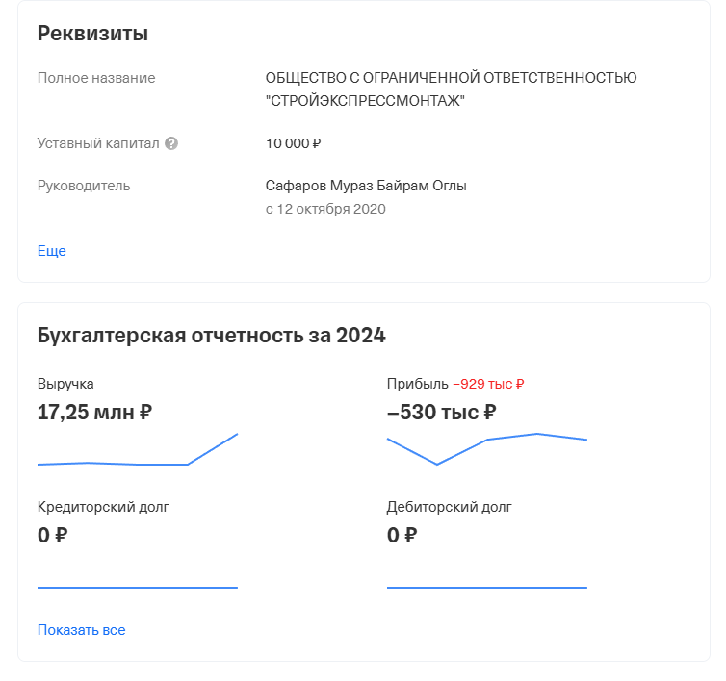Click the Полное название label

tap(96, 78)
